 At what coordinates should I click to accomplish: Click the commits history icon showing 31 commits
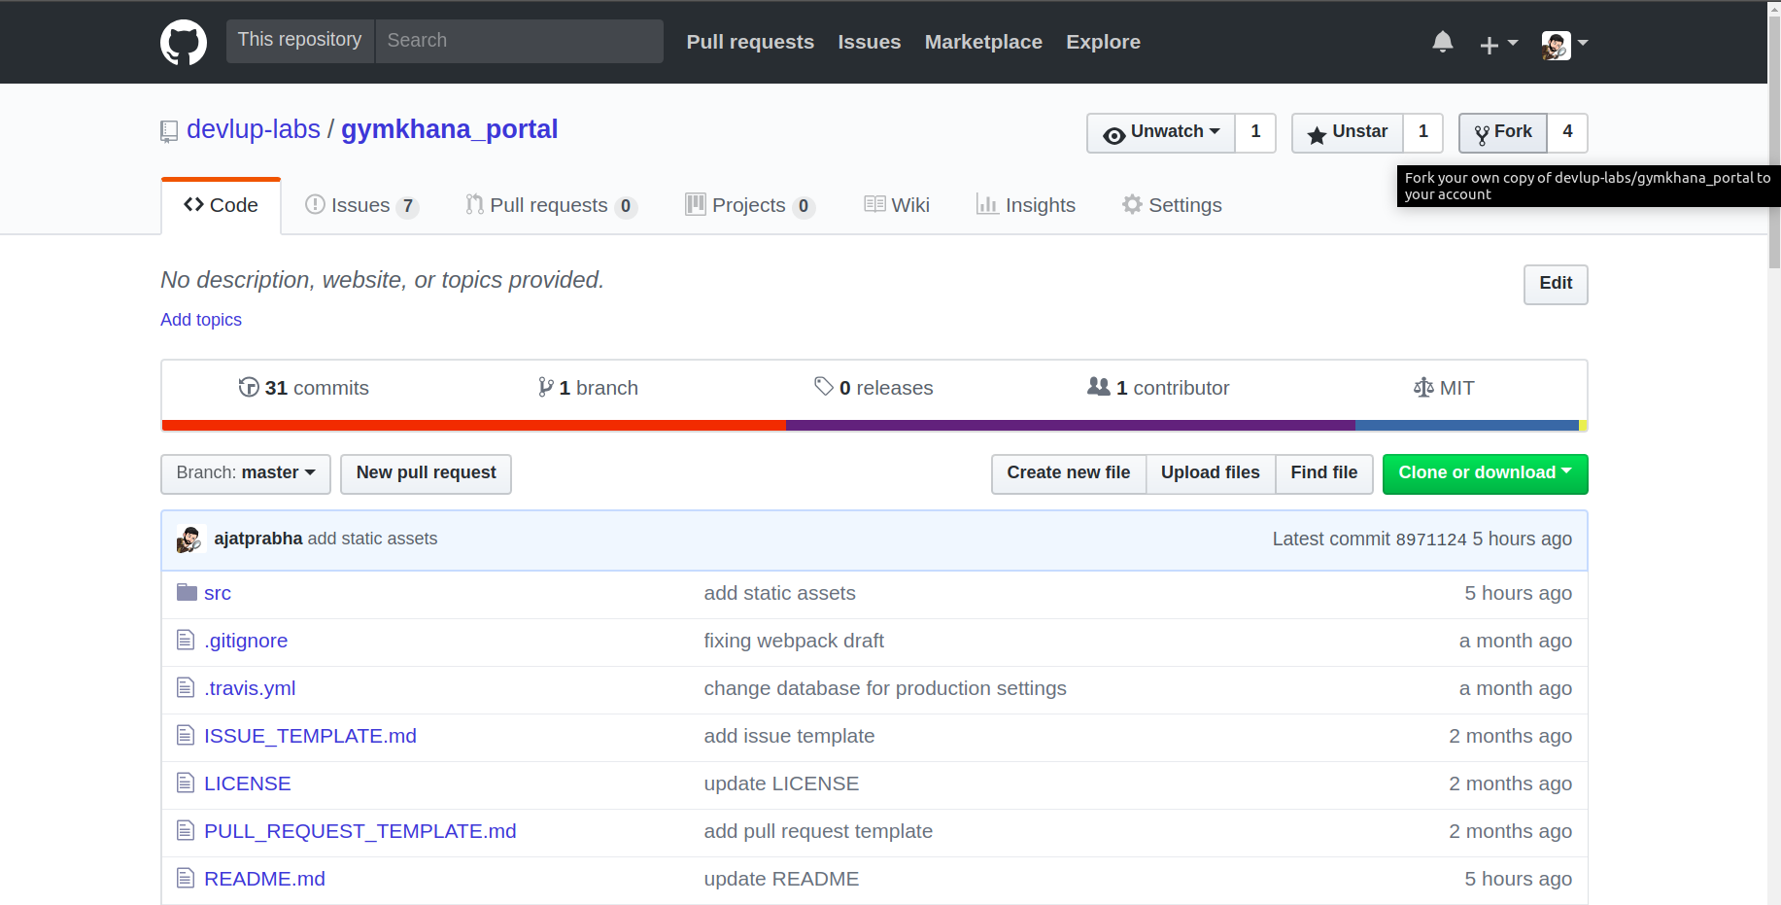coord(250,386)
